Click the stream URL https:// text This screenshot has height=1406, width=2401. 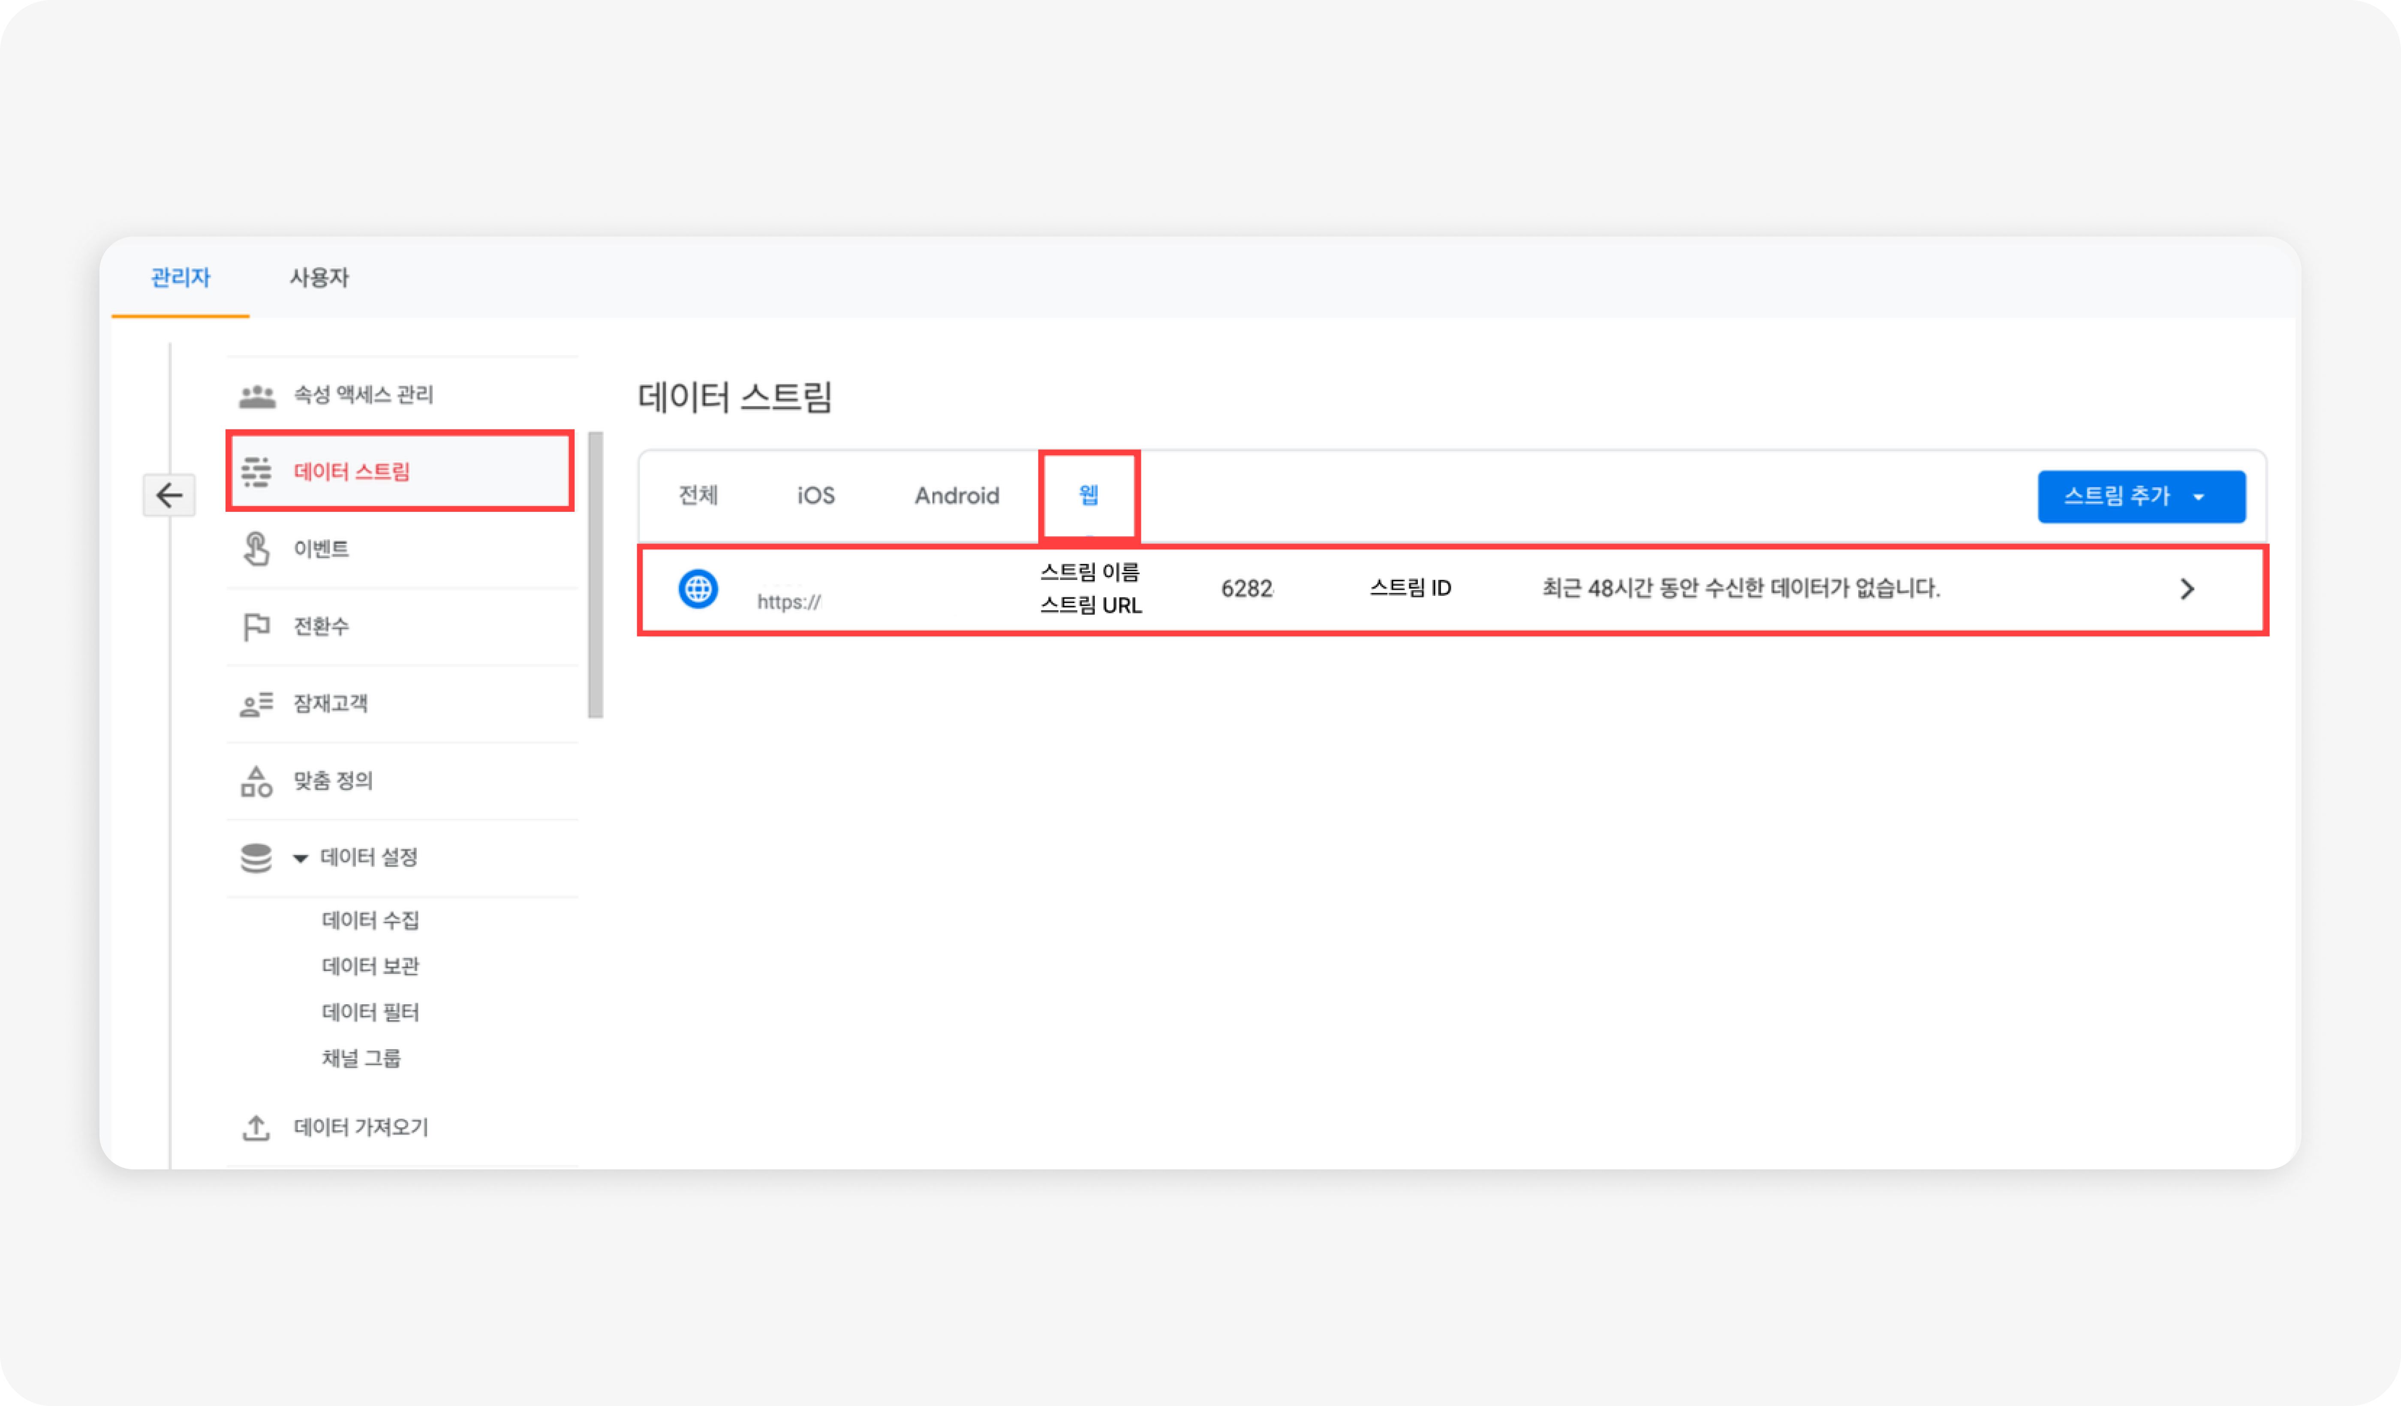[x=789, y=602]
